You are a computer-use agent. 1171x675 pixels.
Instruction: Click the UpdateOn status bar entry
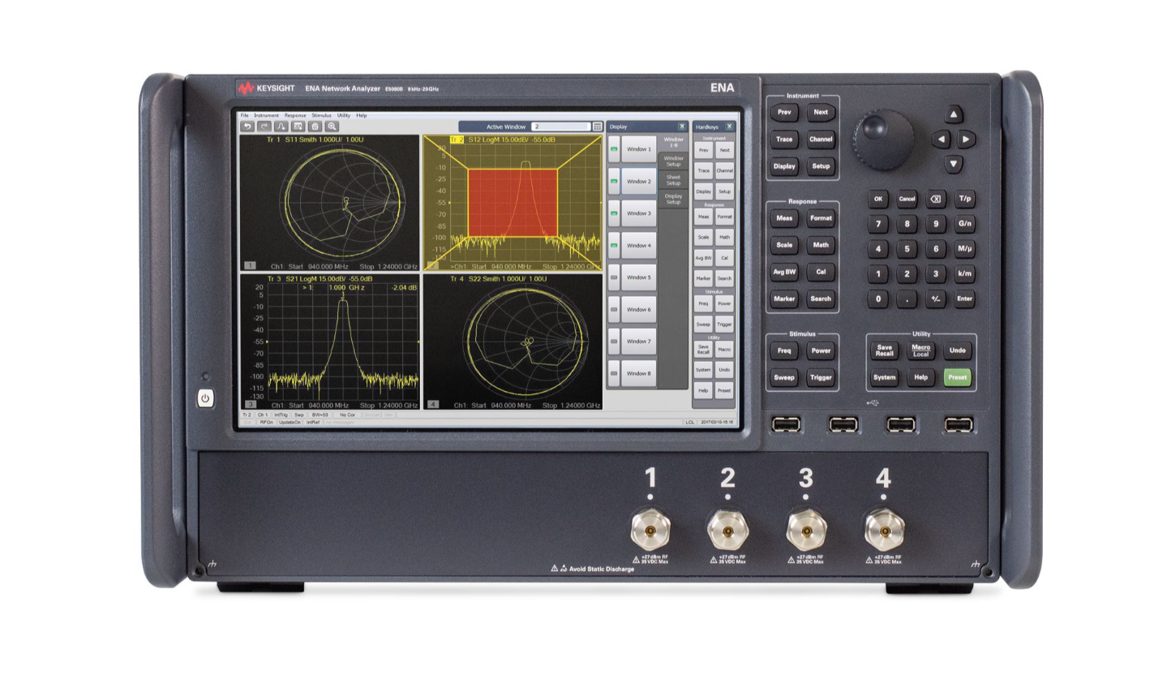(x=290, y=422)
